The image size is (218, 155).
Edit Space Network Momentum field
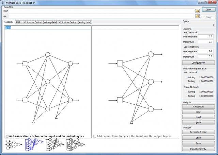coord(206,56)
